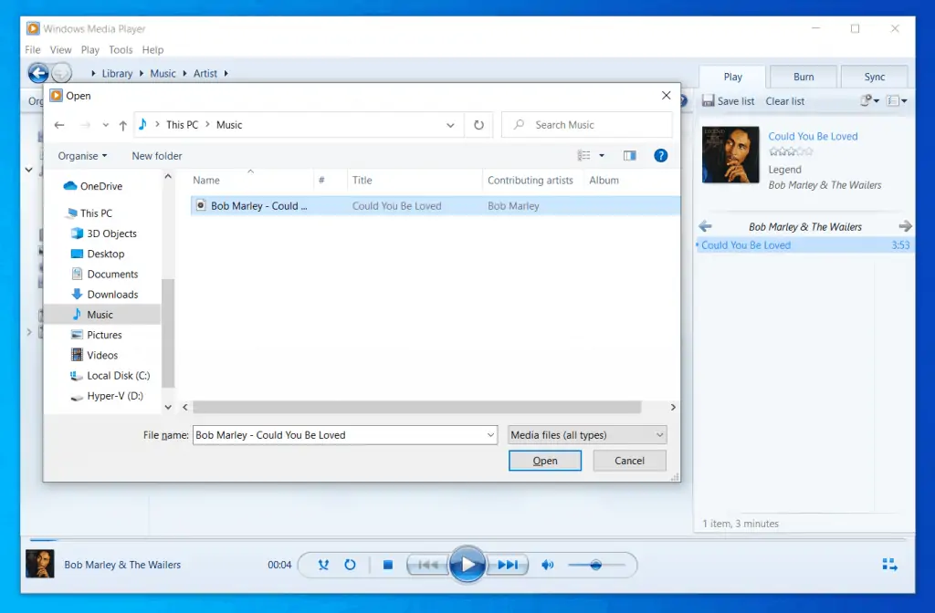Click the volume slider handle
The image size is (935, 613).
pyautogui.click(x=595, y=565)
